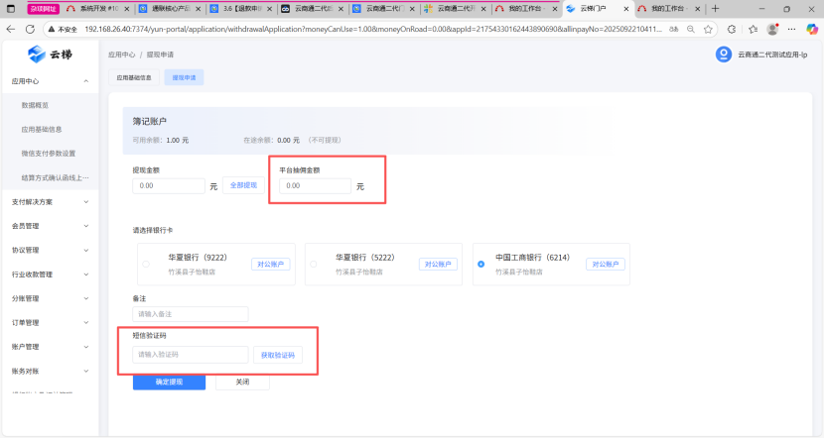Click the 确定提现 confirm button
824x438 pixels.
[169, 382]
